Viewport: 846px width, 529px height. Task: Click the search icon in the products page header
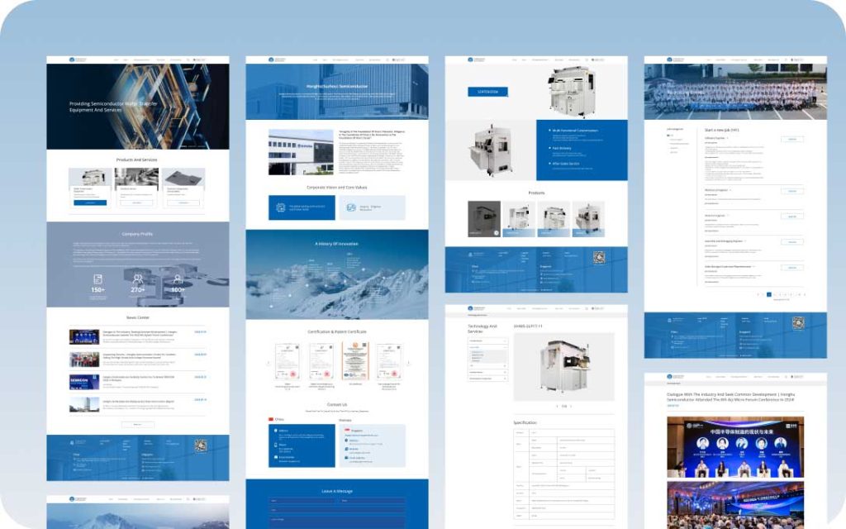tap(587, 60)
